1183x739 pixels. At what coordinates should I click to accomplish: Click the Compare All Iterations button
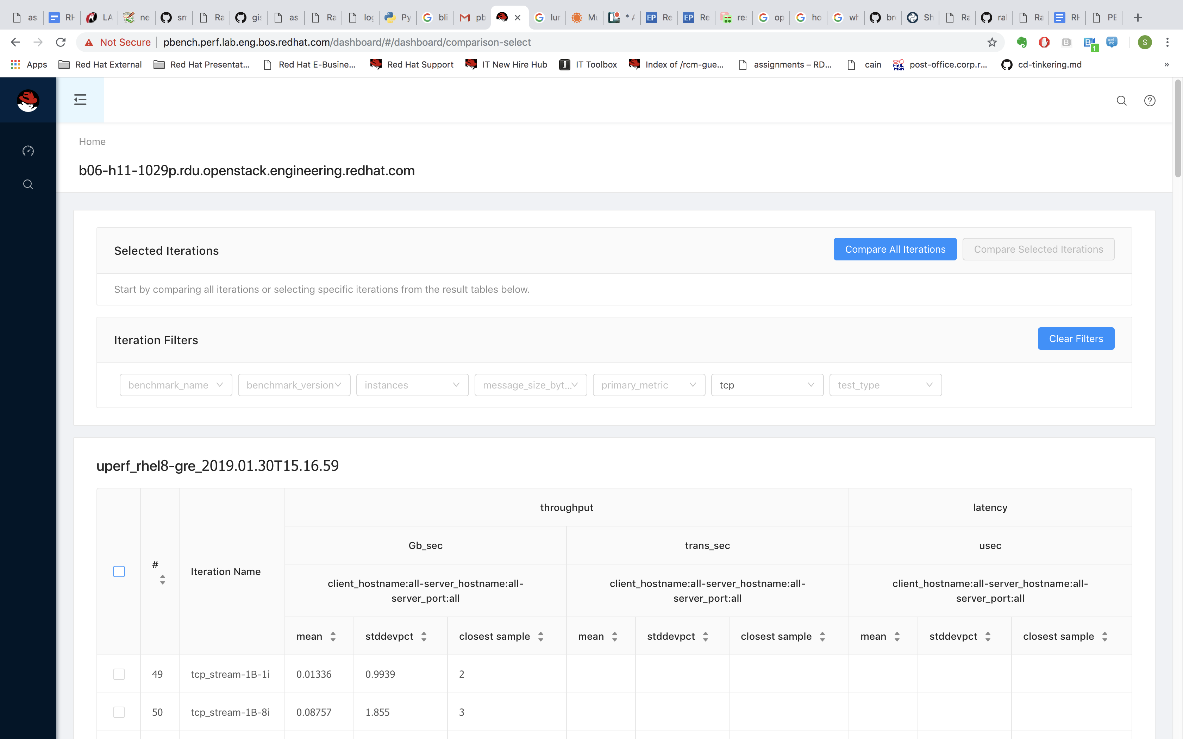tap(895, 249)
